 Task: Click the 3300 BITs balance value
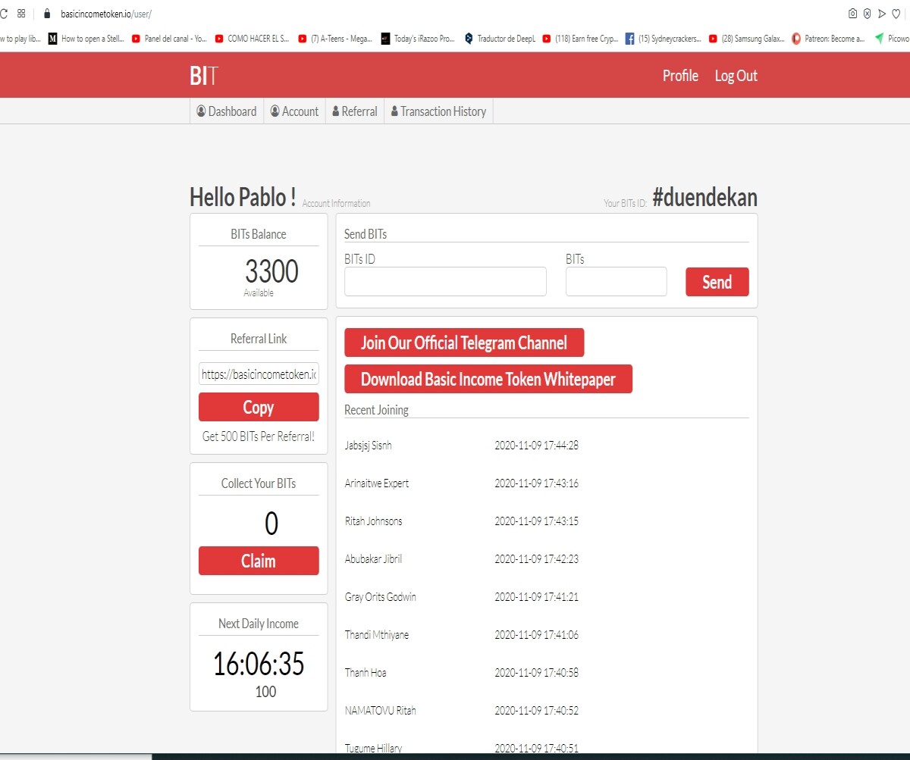point(271,271)
